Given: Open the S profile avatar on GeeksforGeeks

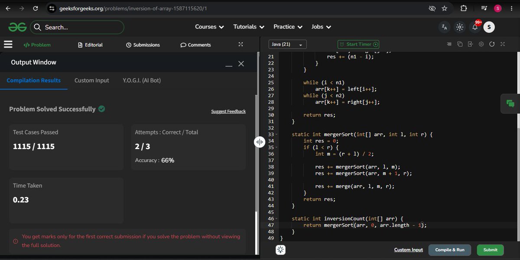Looking at the screenshot, I should tap(489, 27).
